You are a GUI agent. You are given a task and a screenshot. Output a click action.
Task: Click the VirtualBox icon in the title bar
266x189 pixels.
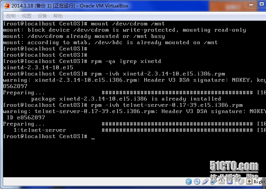click(7, 6)
